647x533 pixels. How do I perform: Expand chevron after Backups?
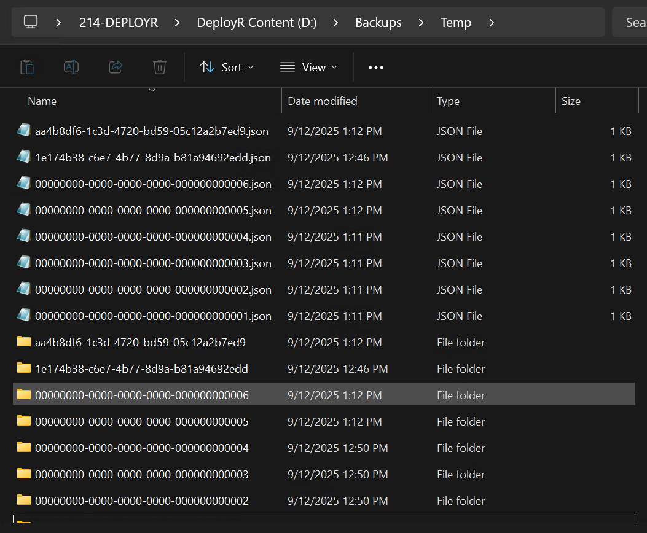click(x=421, y=23)
